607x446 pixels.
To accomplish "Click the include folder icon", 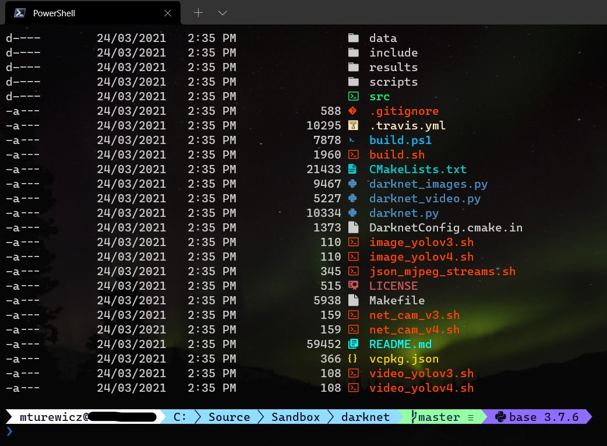I will coord(353,52).
